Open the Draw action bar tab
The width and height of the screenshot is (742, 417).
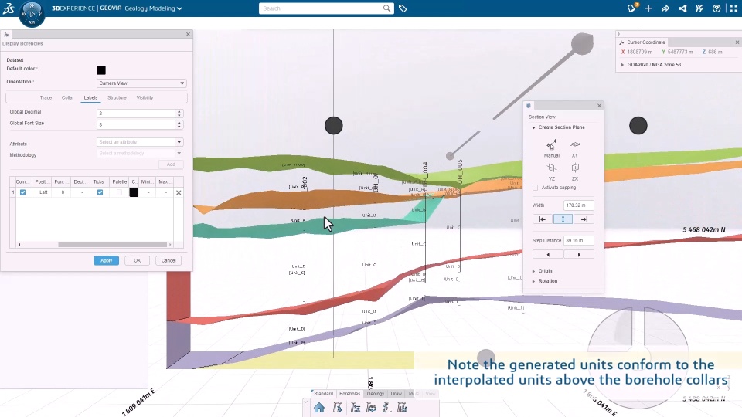tap(396, 394)
